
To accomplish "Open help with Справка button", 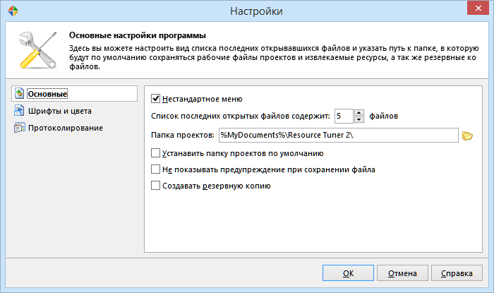I will pyautogui.click(x=457, y=273).
